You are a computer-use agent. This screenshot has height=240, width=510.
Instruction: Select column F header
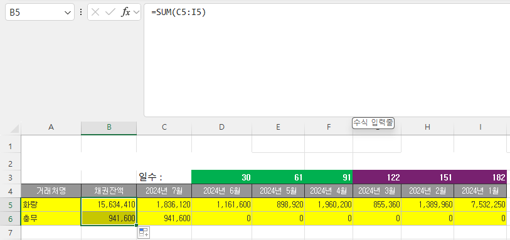click(x=329, y=128)
